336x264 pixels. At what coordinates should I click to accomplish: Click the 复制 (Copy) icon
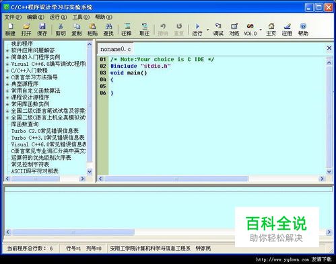pos(77,30)
